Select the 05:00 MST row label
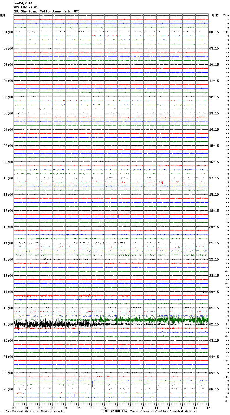The image size is (230, 415). click(x=8, y=97)
